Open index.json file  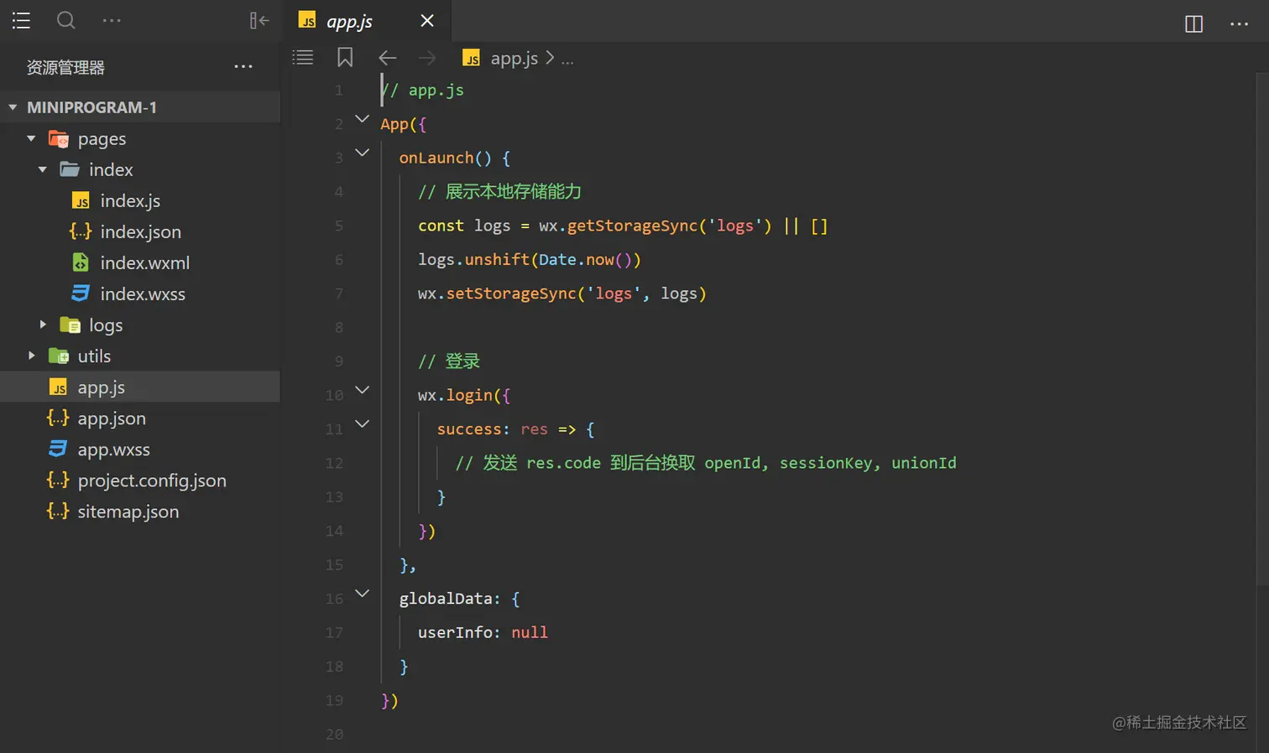[140, 231]
